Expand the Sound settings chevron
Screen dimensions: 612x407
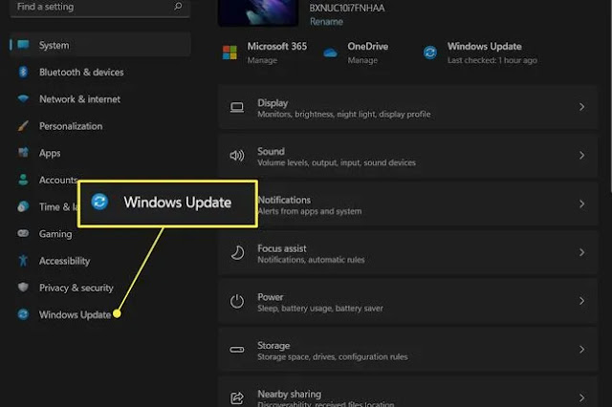click(x=581, y=155)
